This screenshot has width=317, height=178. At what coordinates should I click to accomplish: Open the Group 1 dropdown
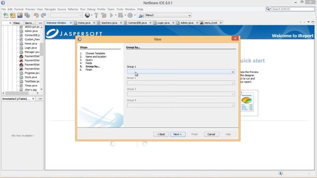coord(181,72)
